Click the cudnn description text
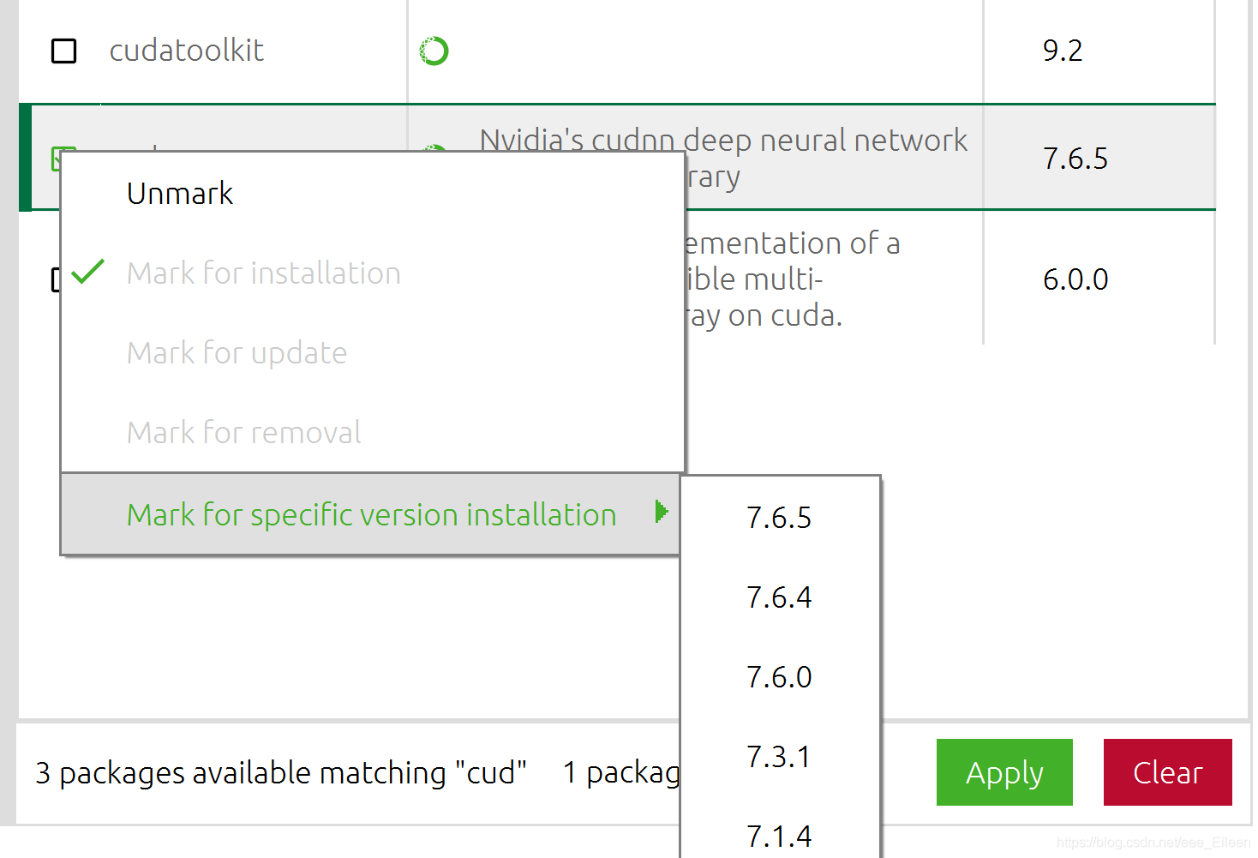Image resolution: width=1258 pixels, height=858 pixels. click(x=724, y=141)
